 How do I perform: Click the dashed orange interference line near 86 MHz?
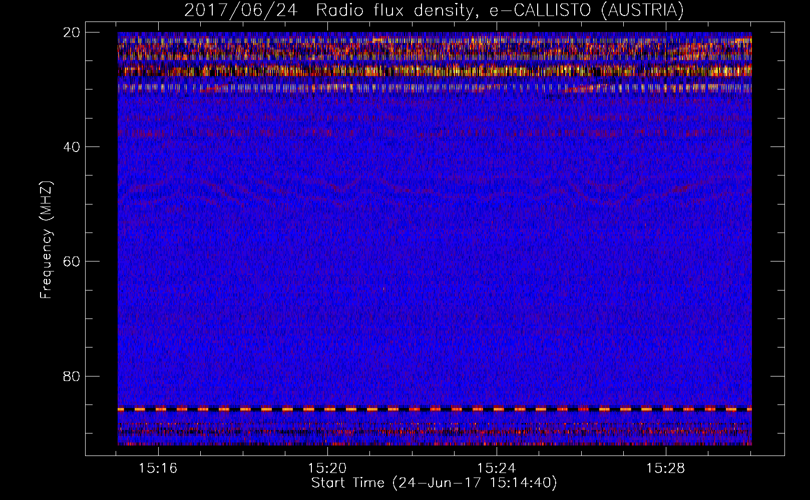(435, 409)
